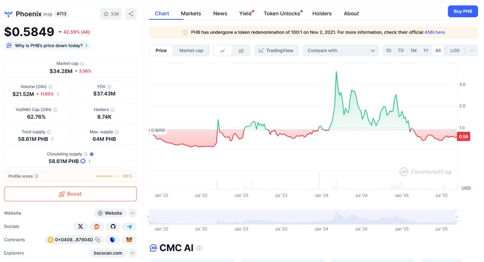484x262 pixels.
Task: Click the blue shield contract icon
Action: (x=113, y=240)
